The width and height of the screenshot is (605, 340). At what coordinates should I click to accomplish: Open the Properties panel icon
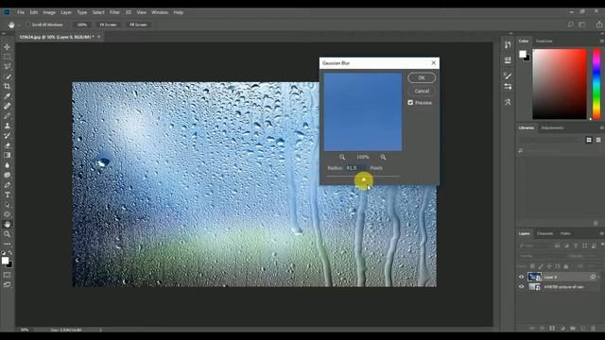pyautogui.click(x=508, y=59)
